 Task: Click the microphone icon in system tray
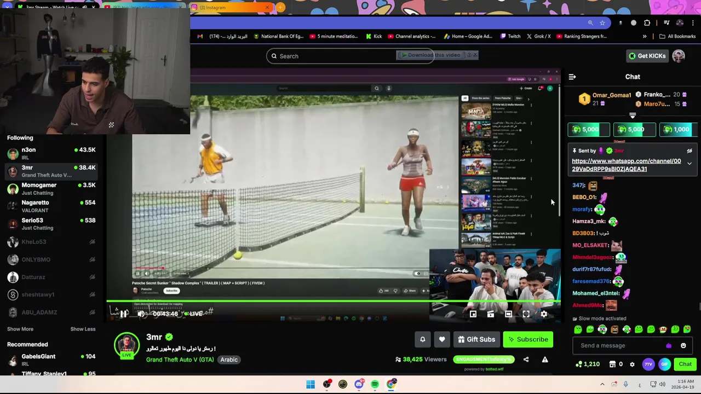(625, 385)
